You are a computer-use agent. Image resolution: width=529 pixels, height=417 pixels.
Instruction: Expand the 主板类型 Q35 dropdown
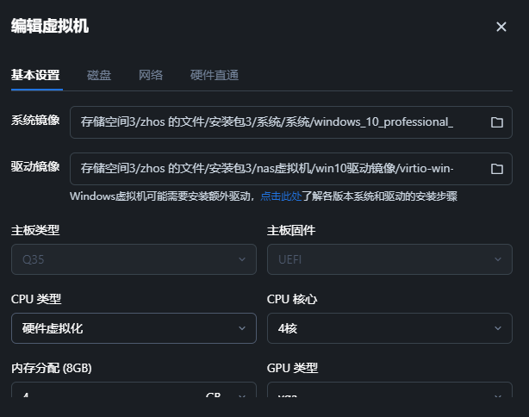(134, 259)
